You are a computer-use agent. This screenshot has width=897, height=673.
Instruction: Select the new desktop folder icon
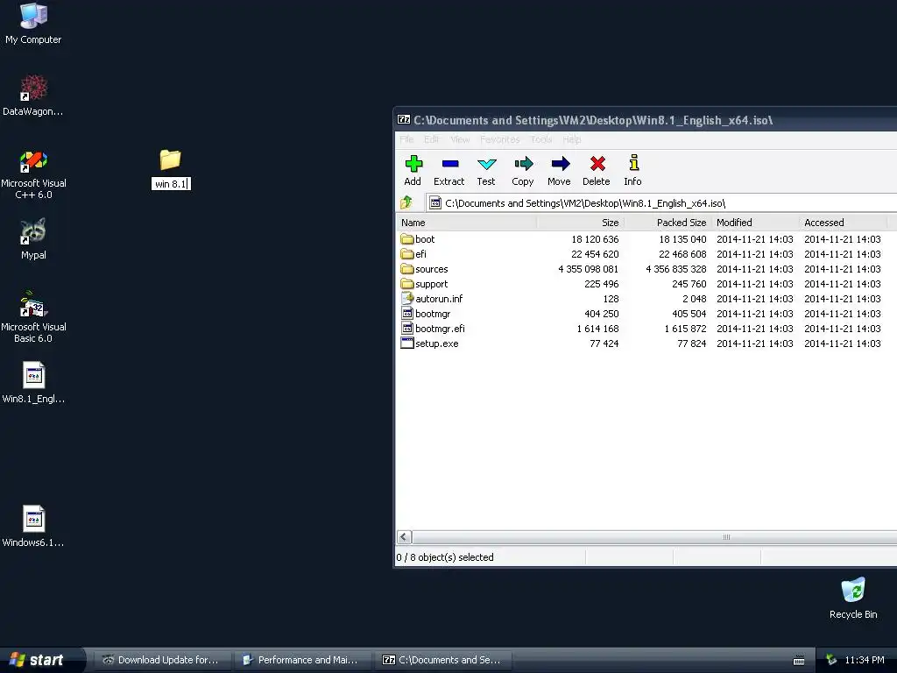pyautogui.click(x=170, y=159)
